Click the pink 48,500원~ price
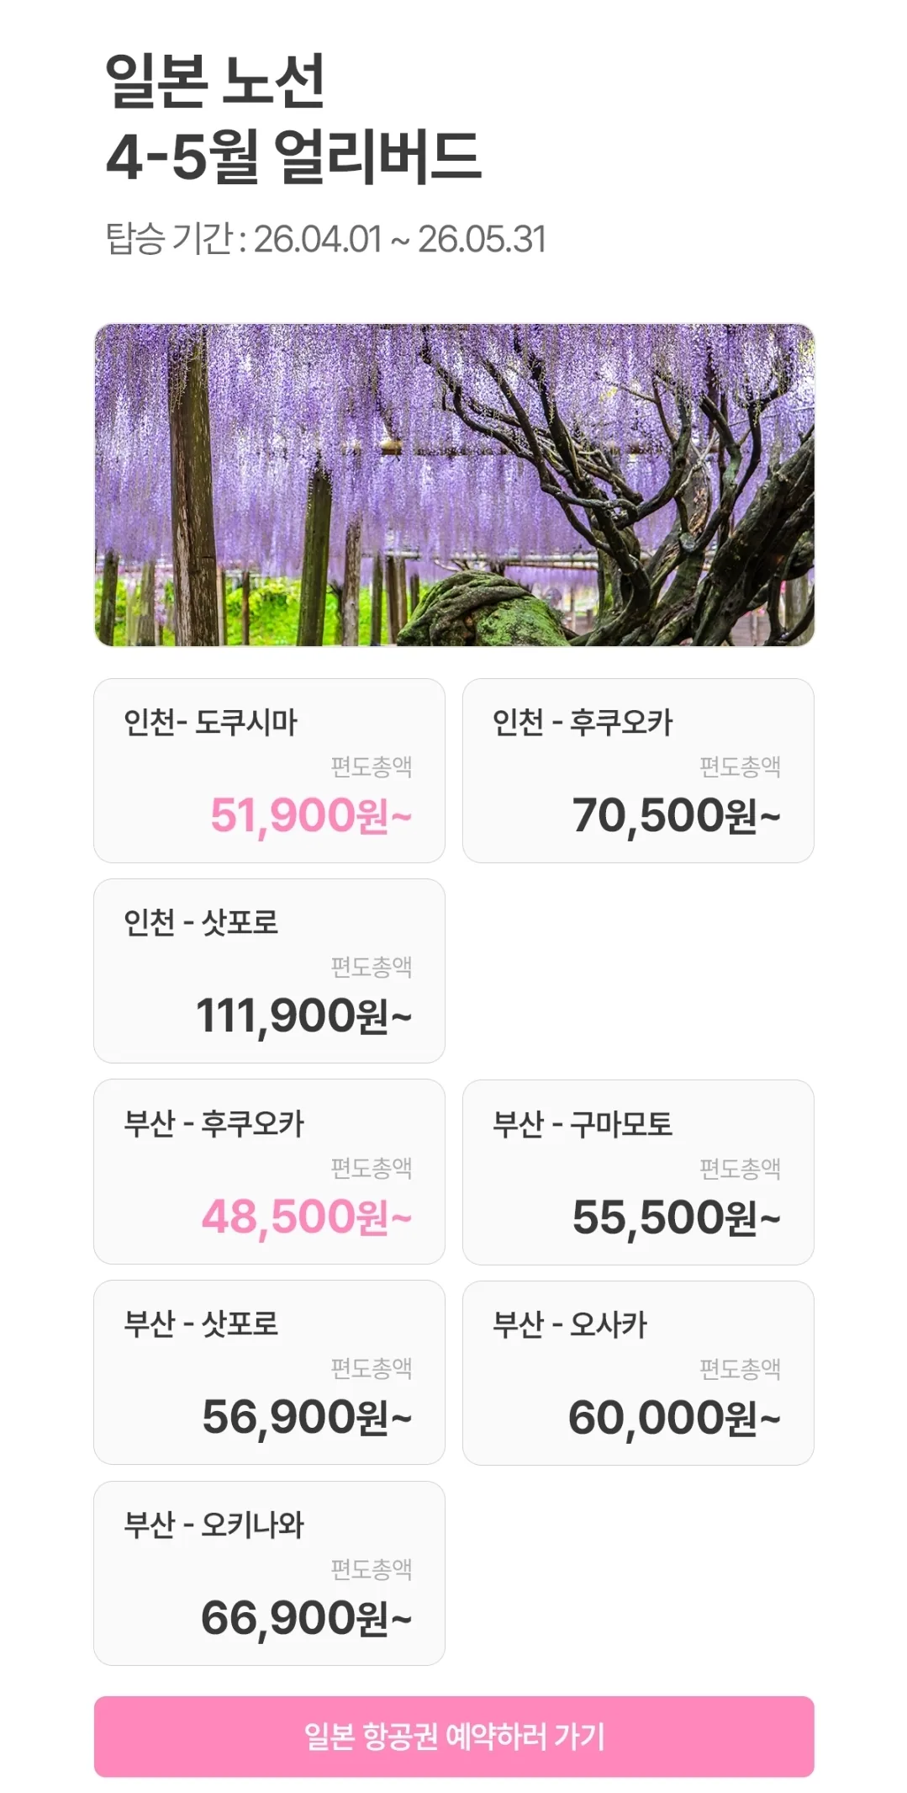907x1793 pixels. tap(307, 1217)
